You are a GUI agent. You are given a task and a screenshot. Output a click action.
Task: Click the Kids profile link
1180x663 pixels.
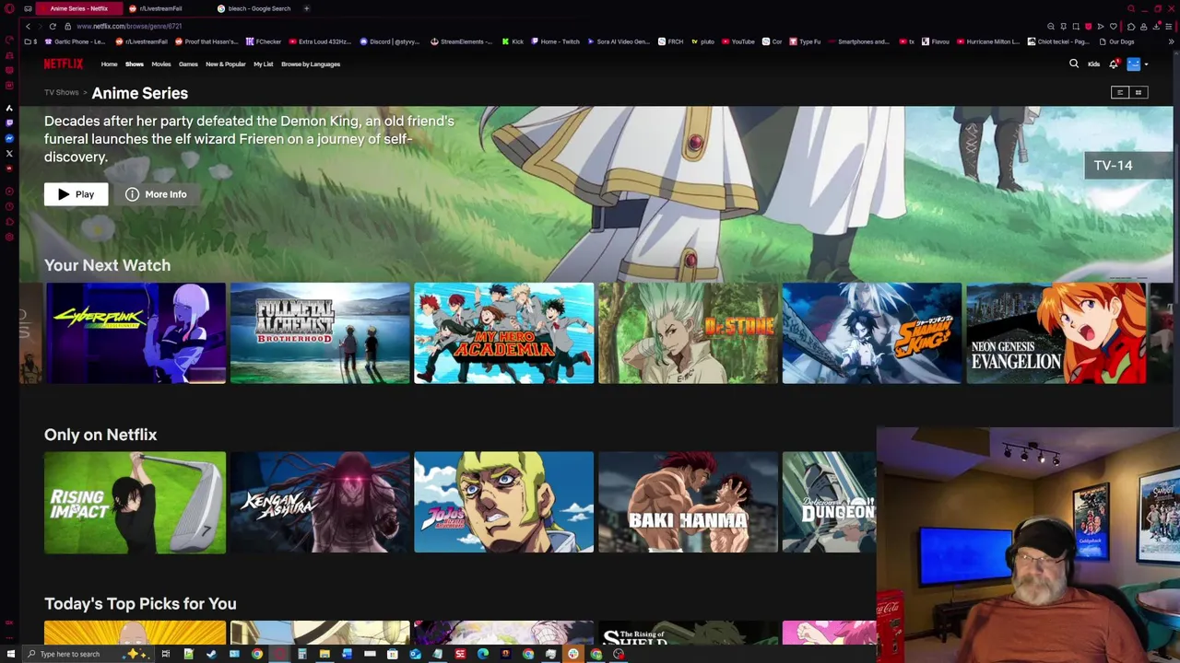coord(1093,64)
